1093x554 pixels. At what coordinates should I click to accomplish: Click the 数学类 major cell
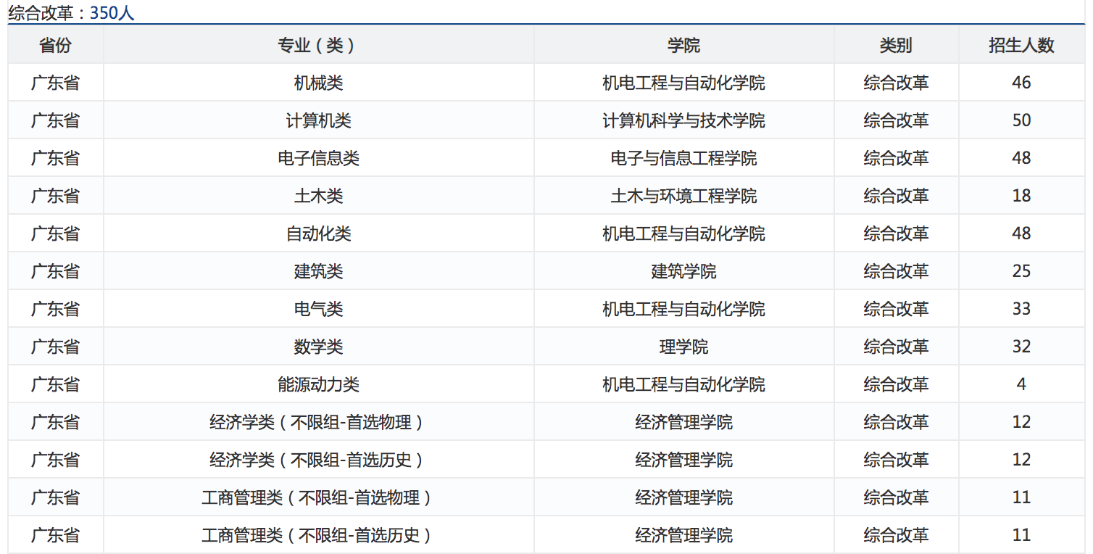click(318, 347)
